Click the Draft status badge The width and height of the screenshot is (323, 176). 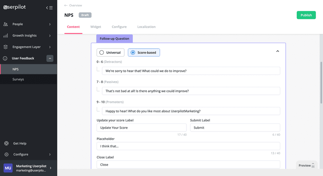(85, 15)
